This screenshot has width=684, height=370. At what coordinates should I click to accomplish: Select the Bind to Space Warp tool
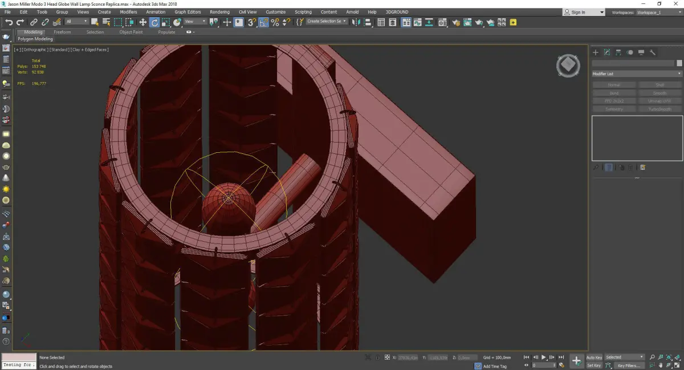(57, 22)
